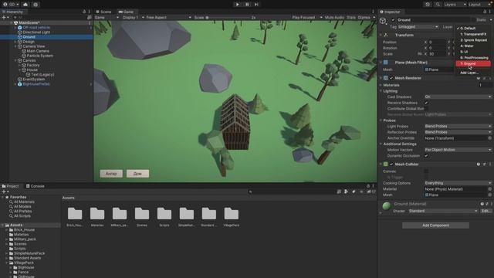Choose the 0: Default layer option
The width and height of the screenshot is (494, 278).
tap(473, 28)
